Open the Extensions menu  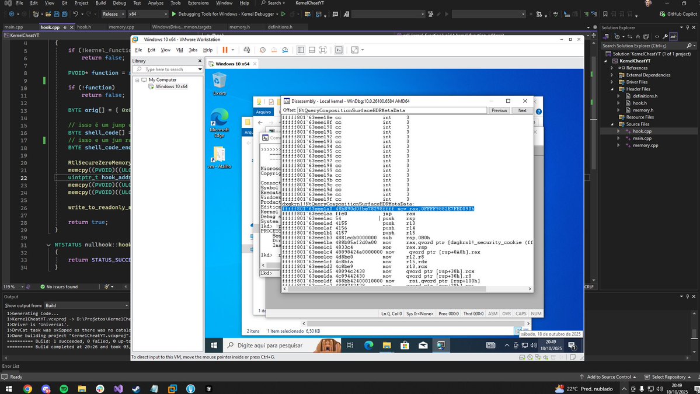pyautogui.click(x=198, y=3)
